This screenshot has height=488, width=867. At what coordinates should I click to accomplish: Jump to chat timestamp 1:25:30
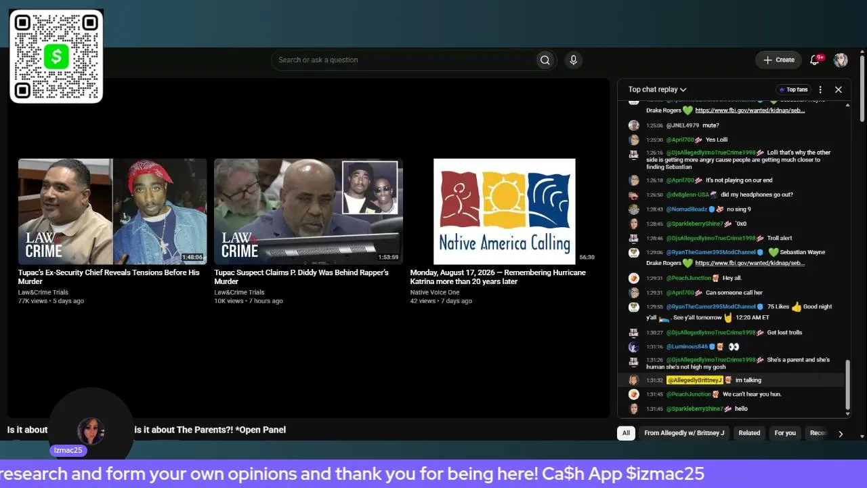pyautogui.click(x=654, y=140)
